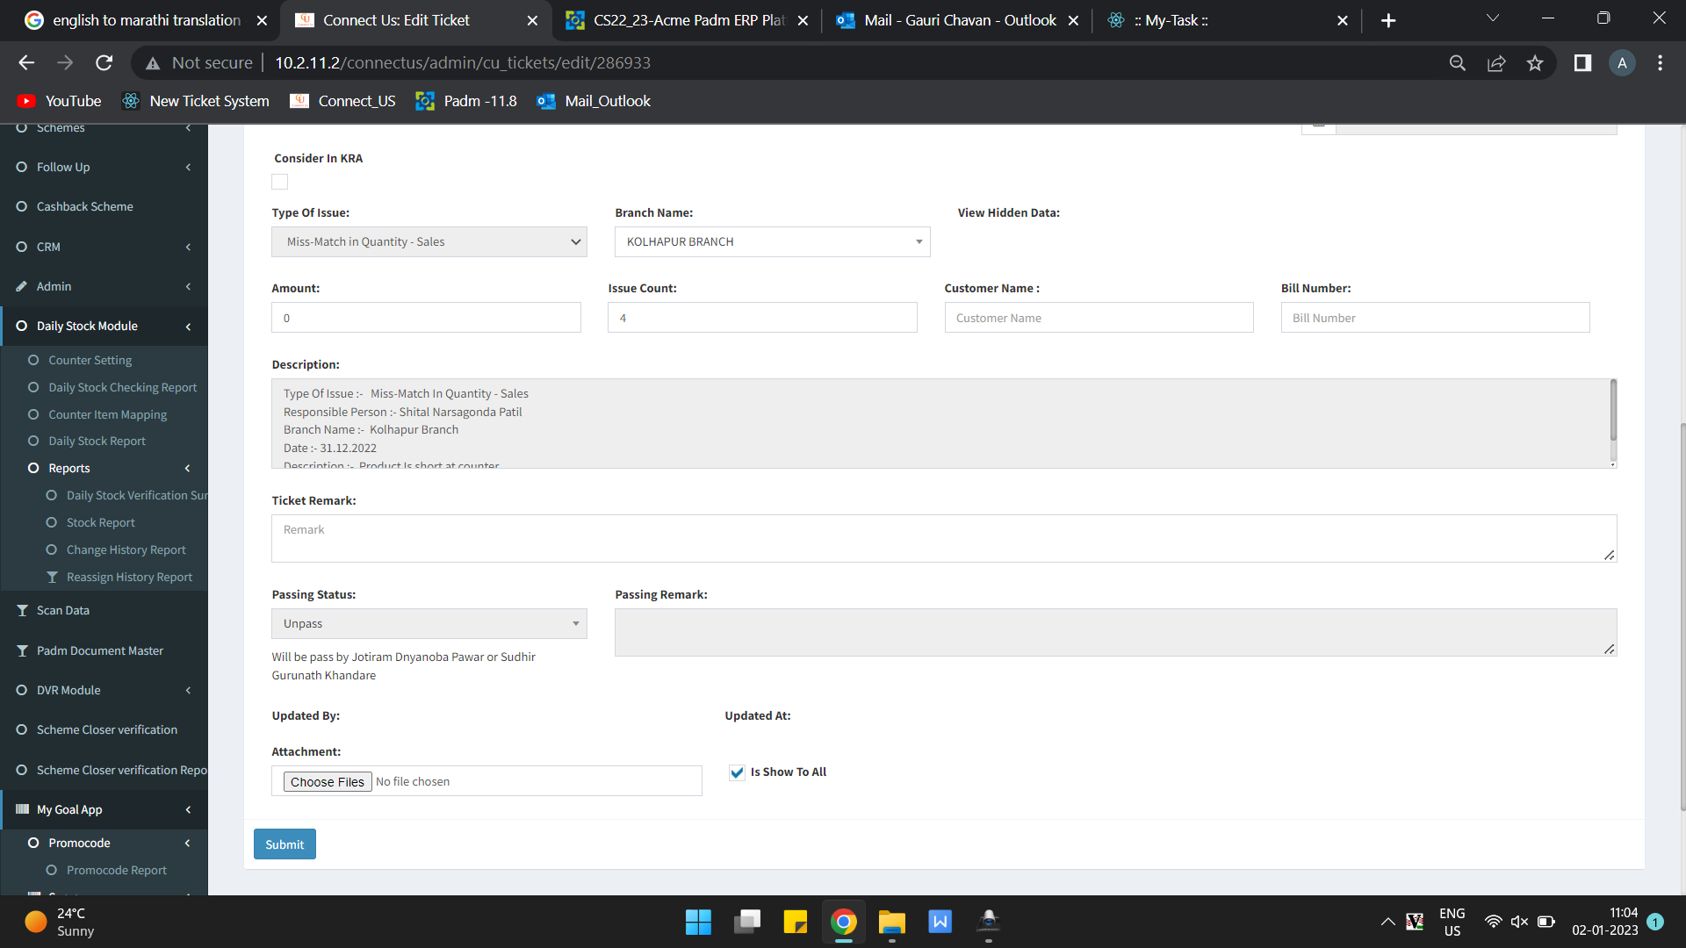Open a new browser tab
The image size is (1686, 948).
[1387, 20]
